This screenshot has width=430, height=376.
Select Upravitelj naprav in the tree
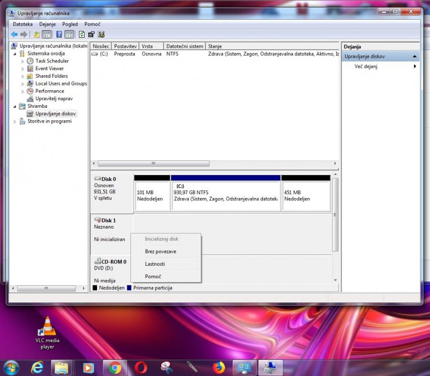pyautogui.click(x=54, y=99)
